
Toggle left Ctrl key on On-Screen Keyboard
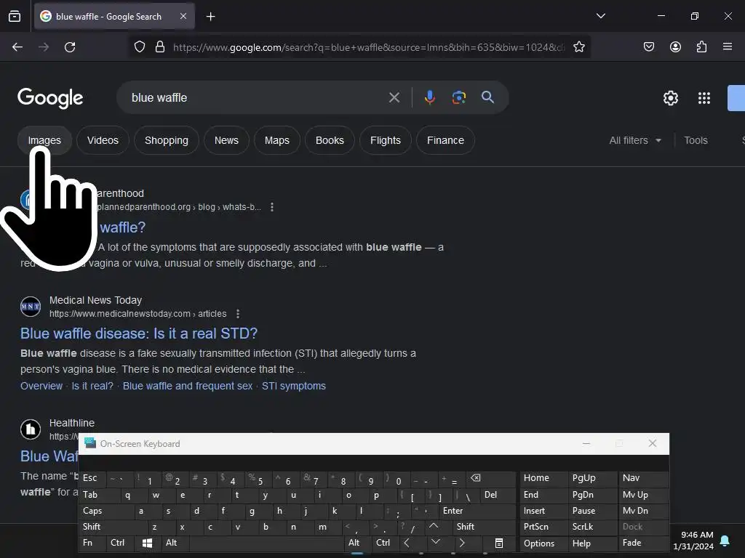pyautogui.click(x=121, y=543)
